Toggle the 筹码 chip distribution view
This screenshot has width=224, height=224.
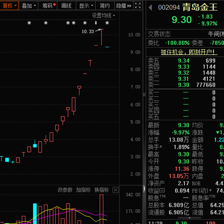[48, 6]
